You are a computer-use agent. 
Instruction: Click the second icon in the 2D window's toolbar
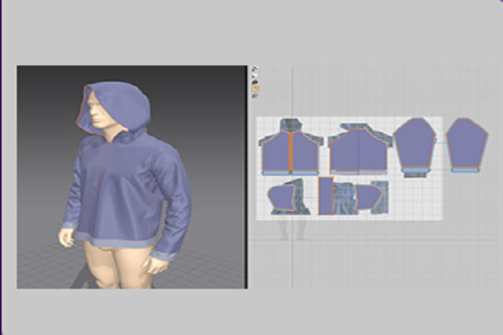[x=255, y=76]
